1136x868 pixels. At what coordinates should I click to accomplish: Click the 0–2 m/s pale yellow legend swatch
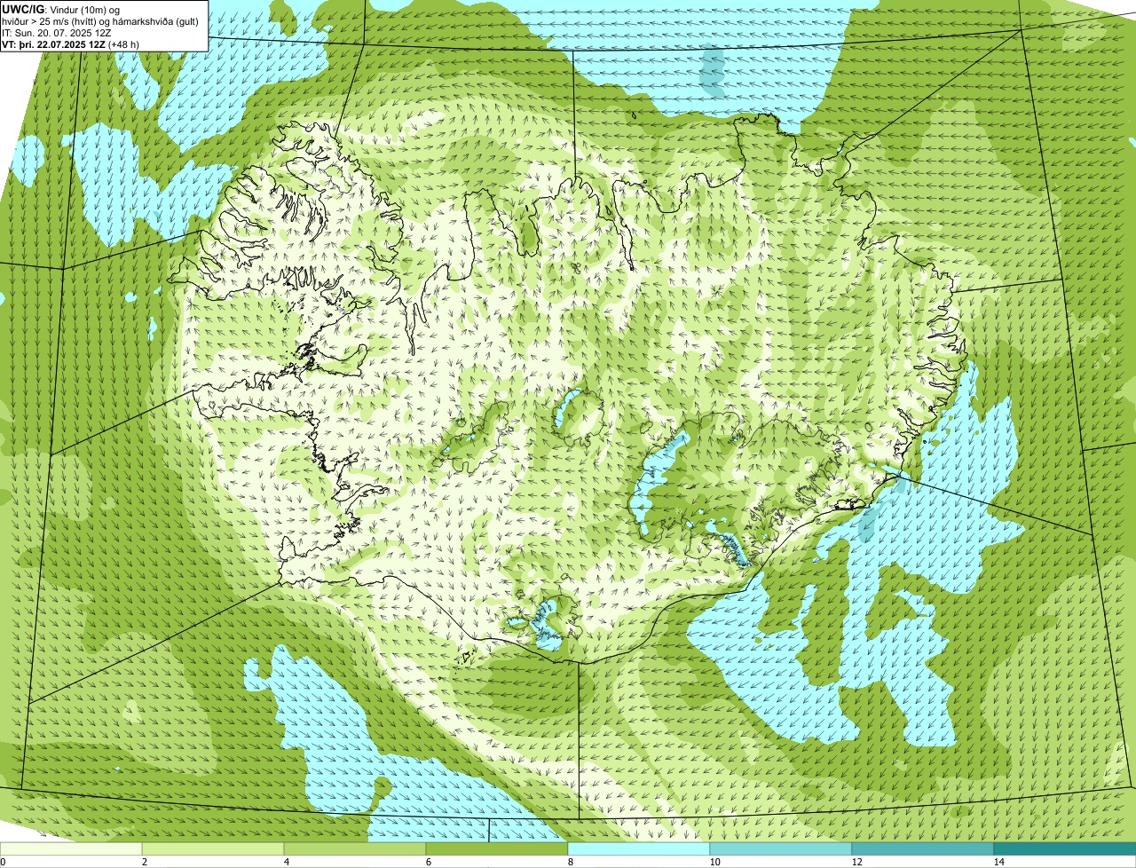pos(72,848)
